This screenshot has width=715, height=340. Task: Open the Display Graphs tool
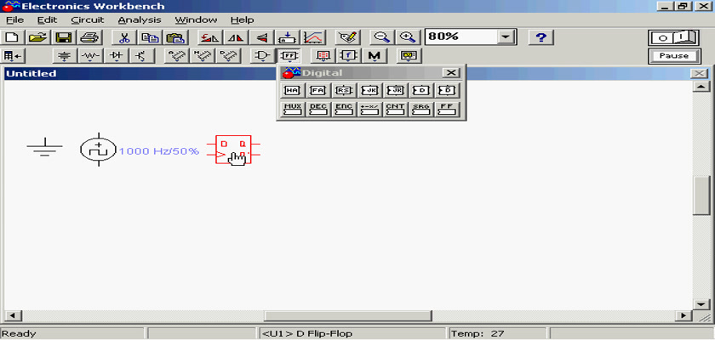314,37
